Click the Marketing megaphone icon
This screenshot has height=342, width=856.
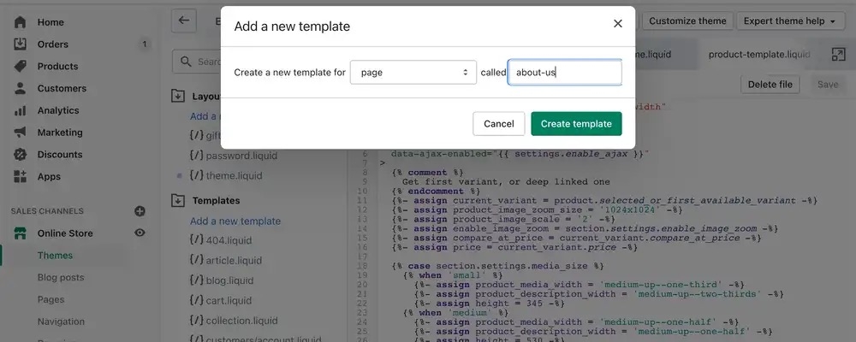pyautogui.click(x=20, y=133)
